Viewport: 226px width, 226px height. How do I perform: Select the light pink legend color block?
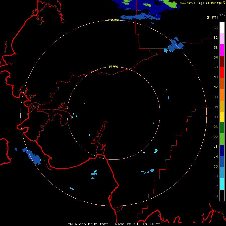(x=222, y=39)
